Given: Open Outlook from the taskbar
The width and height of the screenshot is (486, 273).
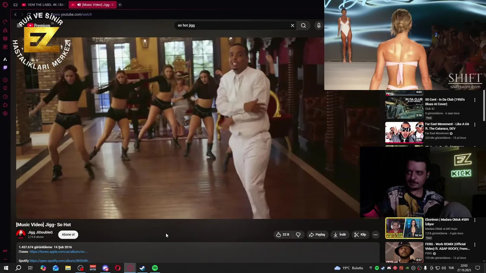Looking at the screenshot, I should pos(55,268).
